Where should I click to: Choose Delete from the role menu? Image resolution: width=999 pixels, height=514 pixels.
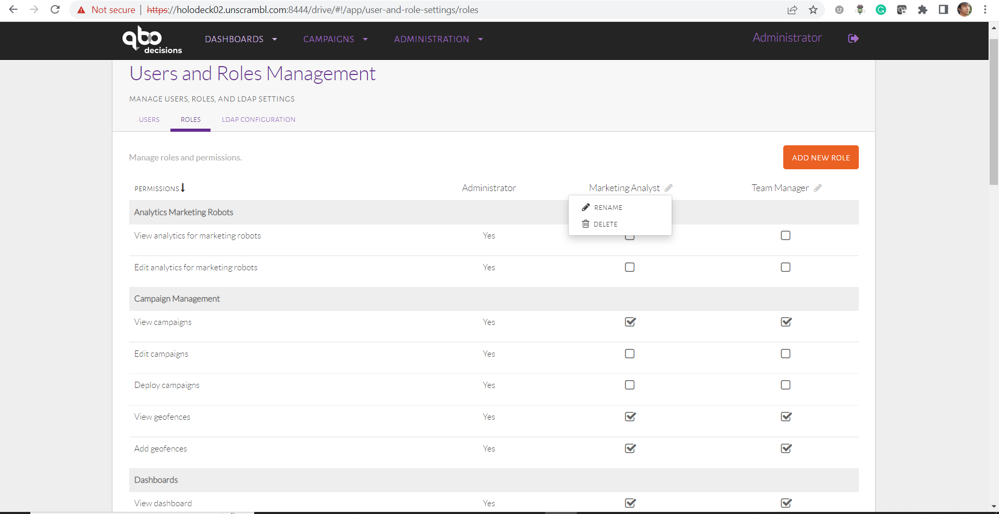(620, 224)
